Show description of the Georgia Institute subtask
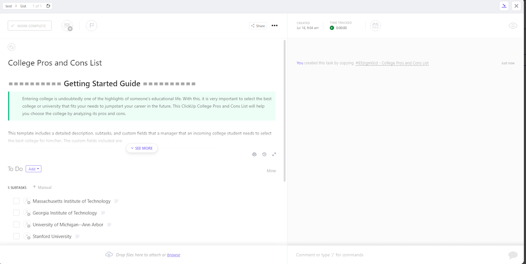 [103, 213]
